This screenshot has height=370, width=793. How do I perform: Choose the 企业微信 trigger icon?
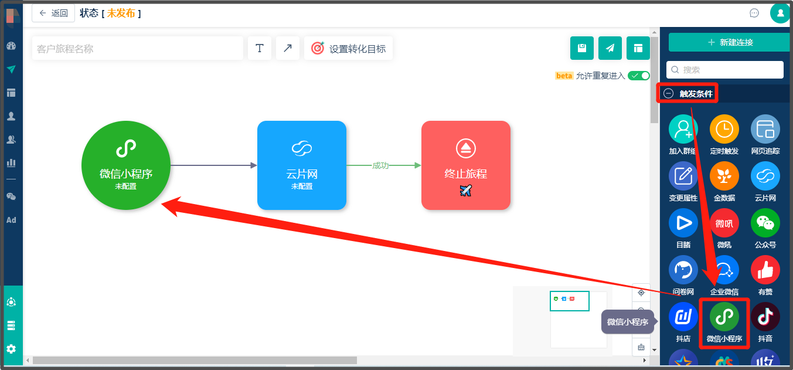(724, 270)
